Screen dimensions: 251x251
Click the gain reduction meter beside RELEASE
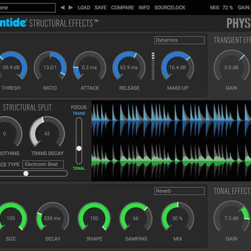point(153,66)
